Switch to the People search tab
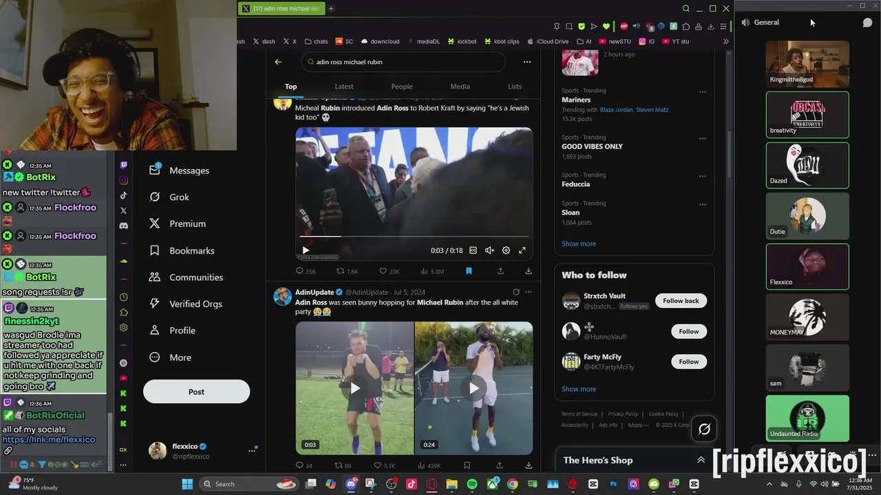The height and width of the screenshot is (495, 881). tap(402, 87)
